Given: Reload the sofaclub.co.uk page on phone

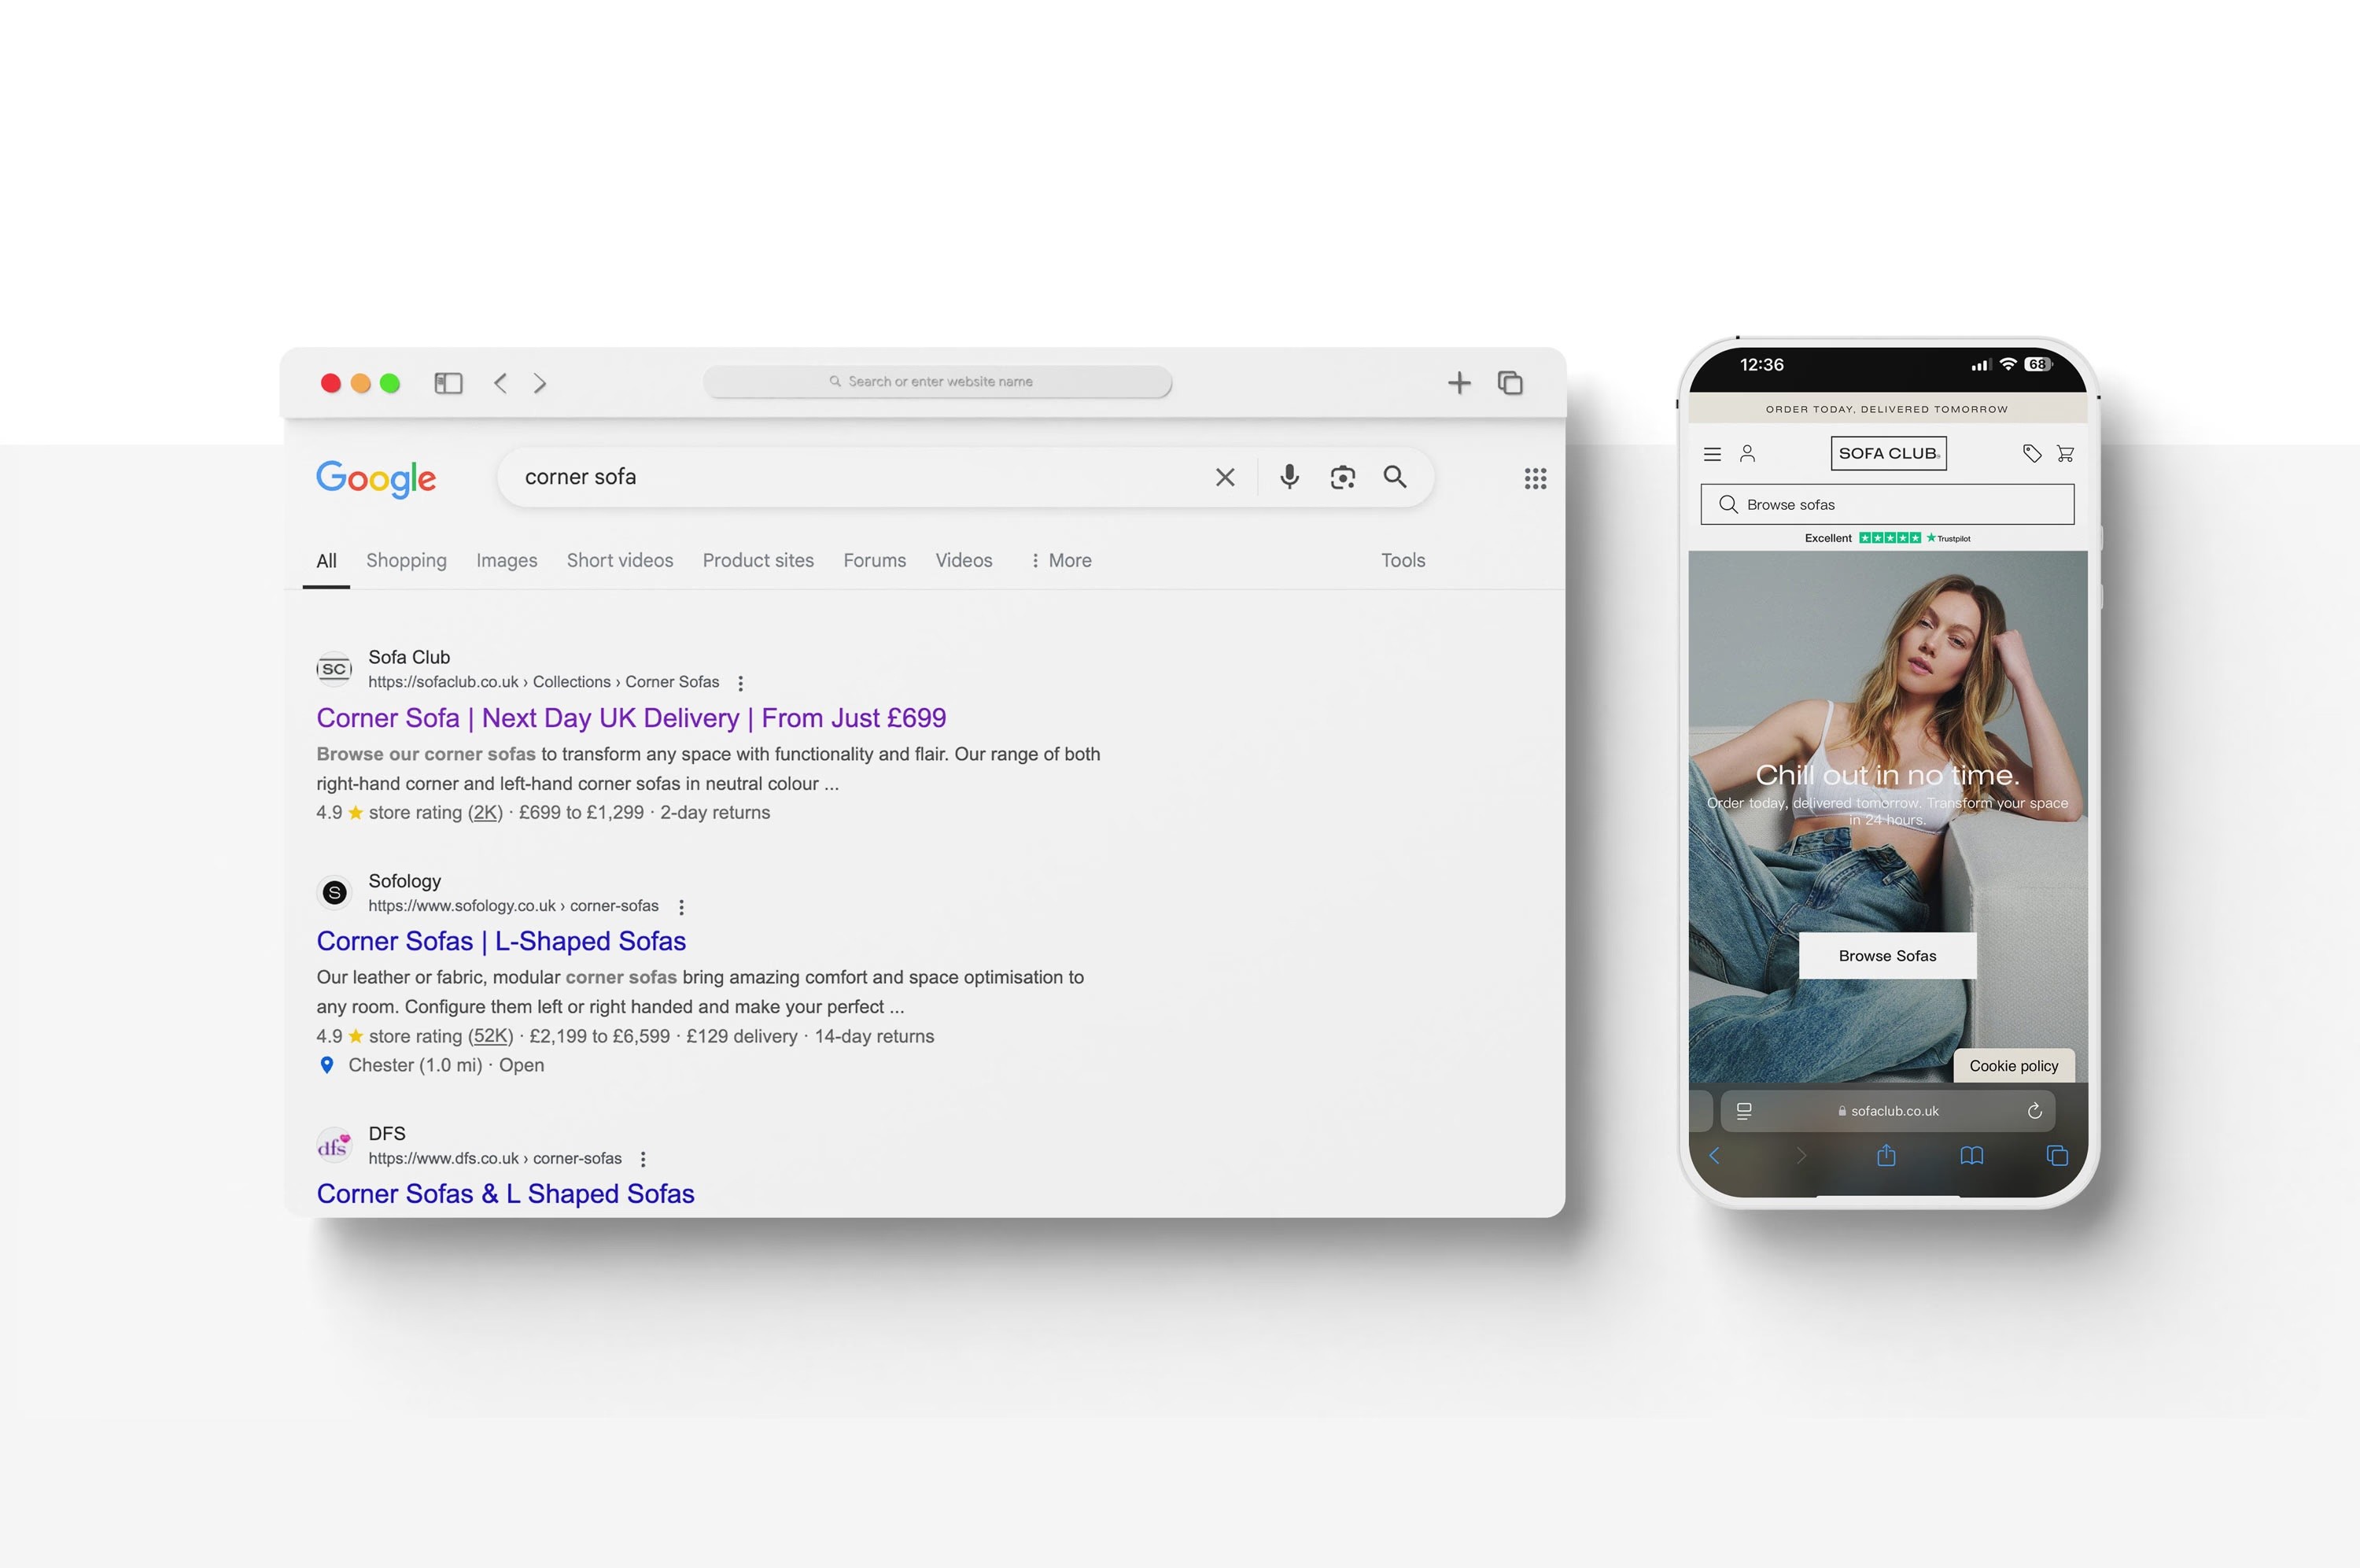Looking at the screenshot, I should coord(2034,1111).
